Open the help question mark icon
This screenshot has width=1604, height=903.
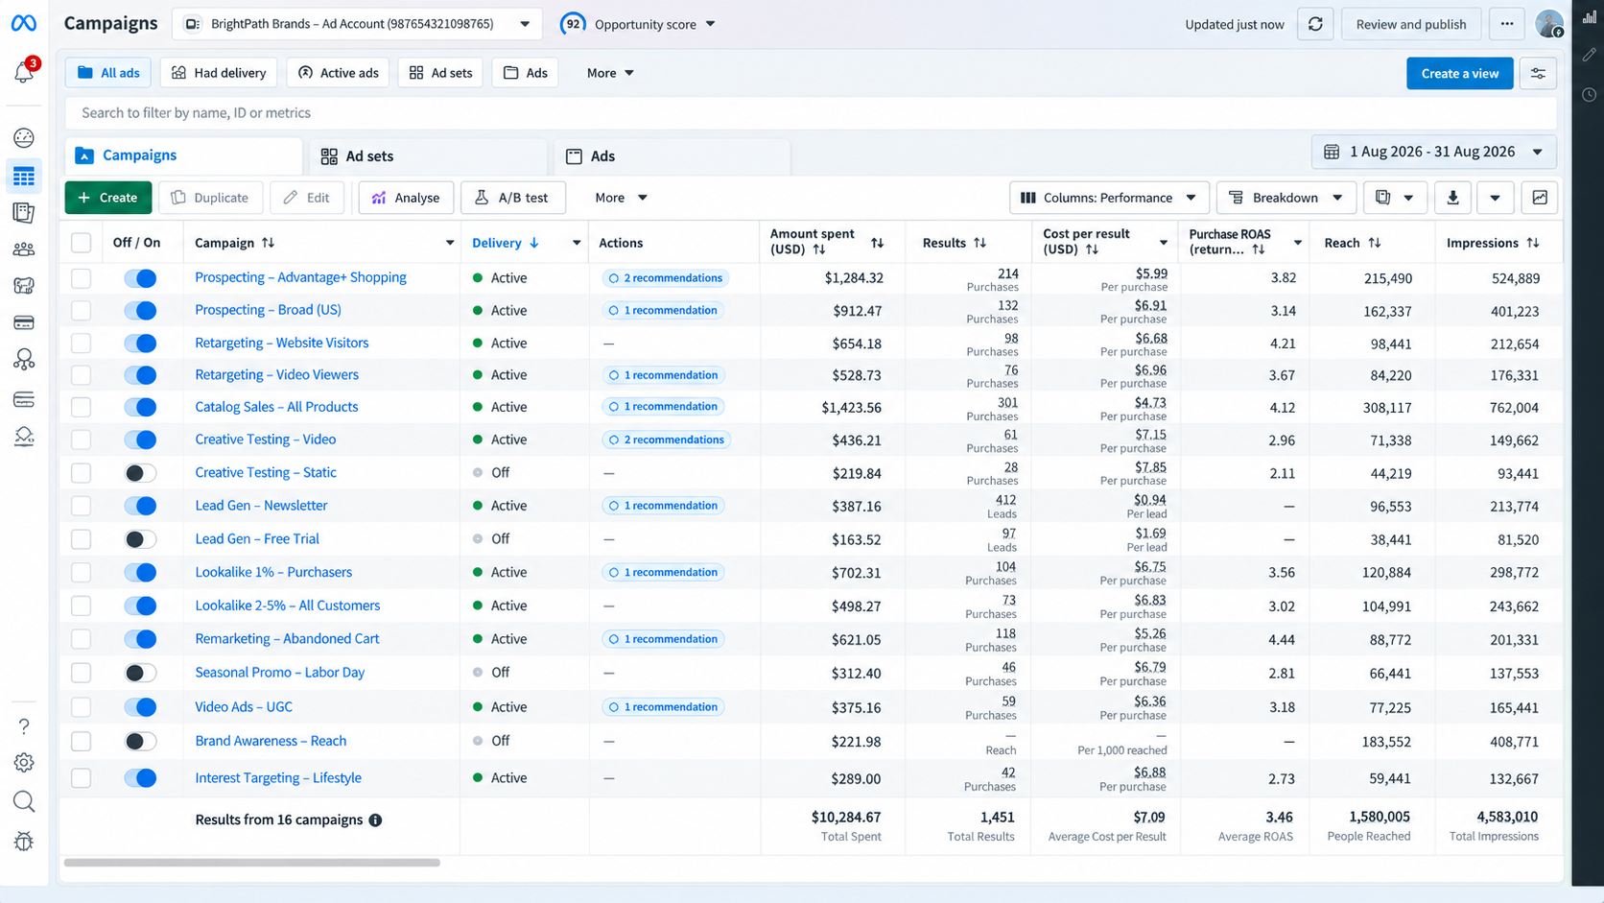[24, 726]
